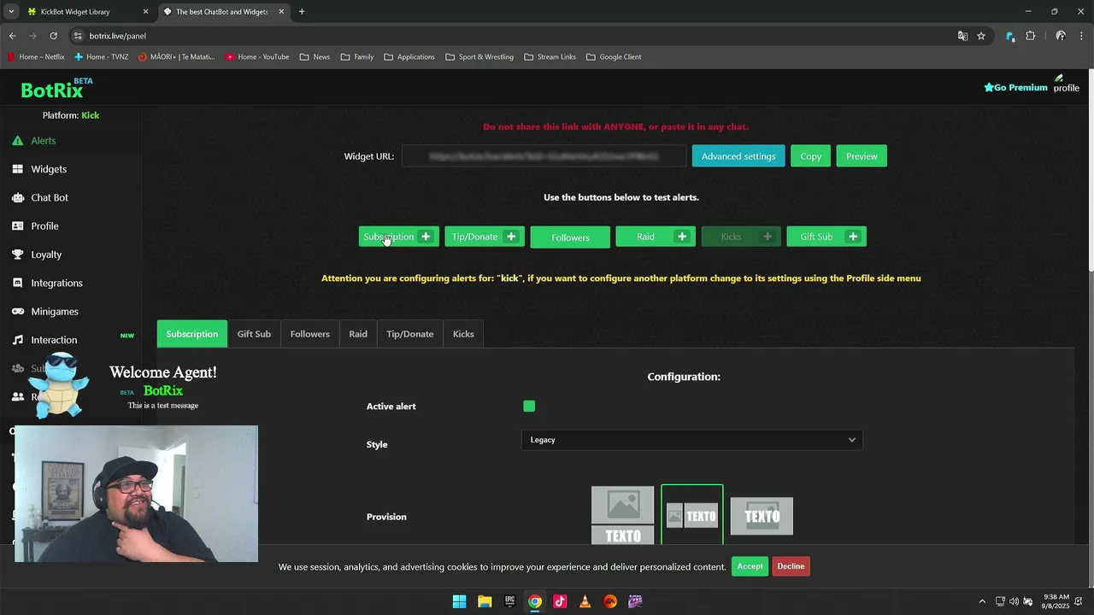This screenshot has width=1094, height=615.
Task: Test a Subscription alert button
Action: (399, 237)
